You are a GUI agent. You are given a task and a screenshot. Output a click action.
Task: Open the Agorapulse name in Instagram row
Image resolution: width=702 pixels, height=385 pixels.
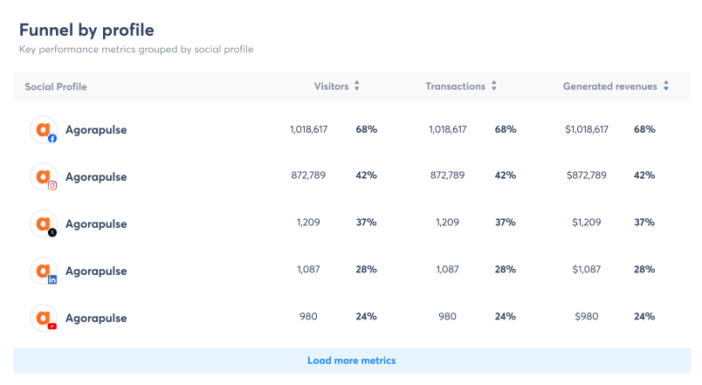(x=96, y=177)
